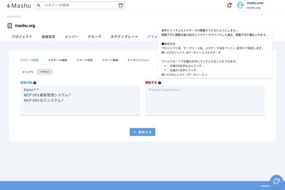Viewport: 285px width, 190px height.
Task: Open the 組織設定 tab
Action: pos(48,37)
